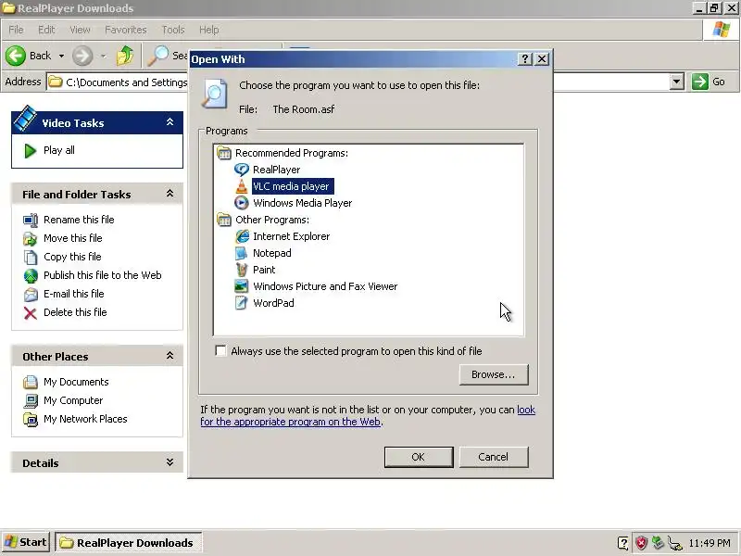Choose the WordPad icon in the list
The width and height of the screenshot is (741, 556).
pos(242,303)
